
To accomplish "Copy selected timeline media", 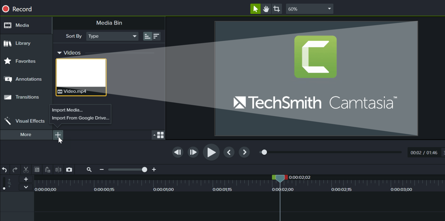I will [37, 170].
